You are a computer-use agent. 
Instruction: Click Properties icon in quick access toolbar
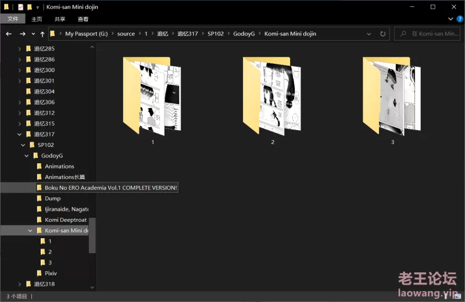click(20, 7)
